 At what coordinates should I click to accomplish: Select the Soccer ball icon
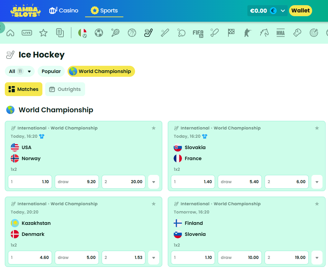(x=99, y=33)
